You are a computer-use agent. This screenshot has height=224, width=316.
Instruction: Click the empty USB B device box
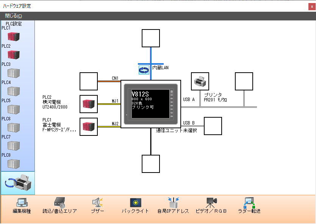point(213,126)
